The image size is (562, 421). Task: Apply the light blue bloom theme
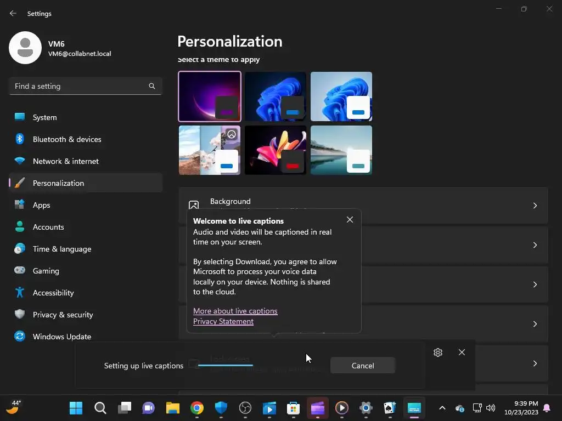(x=341, y=96)
